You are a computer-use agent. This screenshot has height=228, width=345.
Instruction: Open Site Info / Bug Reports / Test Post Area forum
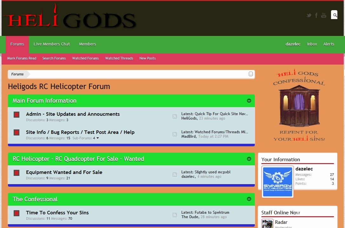click(x=80, y=132)
